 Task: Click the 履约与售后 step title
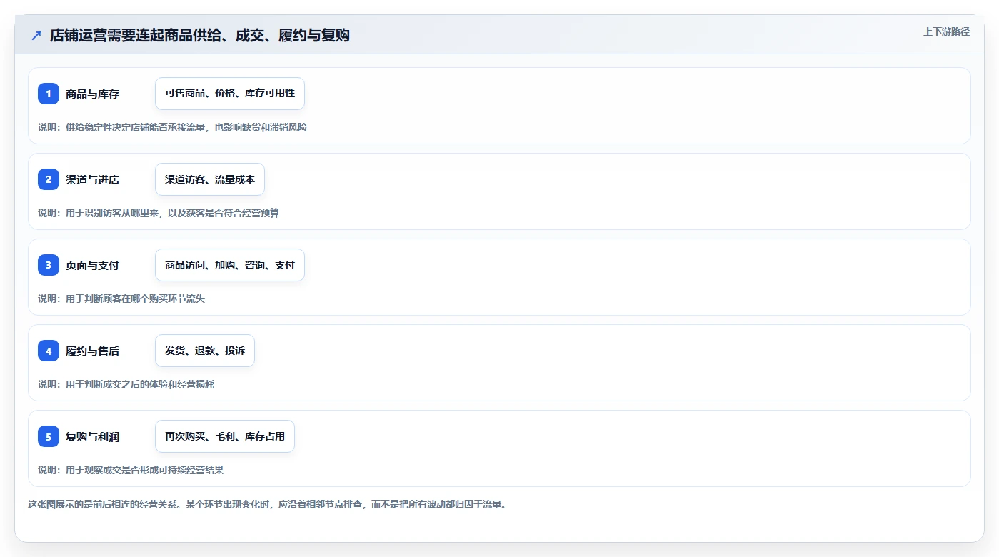click(92, 351)
